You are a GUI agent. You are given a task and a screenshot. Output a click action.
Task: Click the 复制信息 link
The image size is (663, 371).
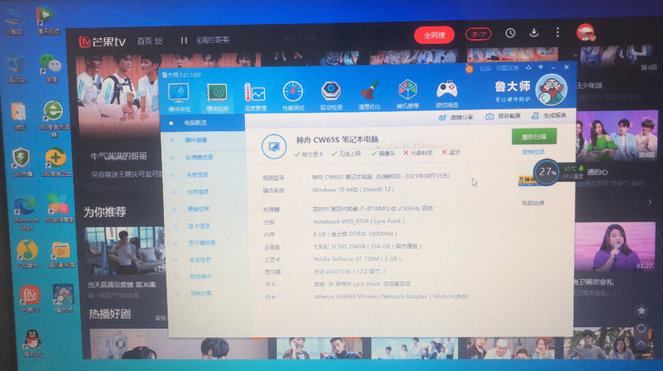(x=534, y=152)
